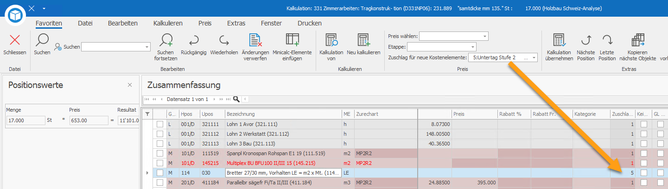Viewport: 668px width, 189px height.
Task: Click the Rückgängig undo icon
Action: [193, 40]
